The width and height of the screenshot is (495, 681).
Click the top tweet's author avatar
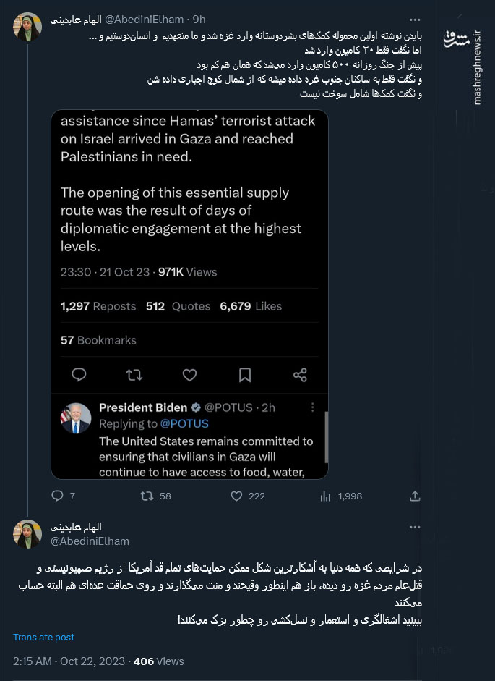(27, 27)
